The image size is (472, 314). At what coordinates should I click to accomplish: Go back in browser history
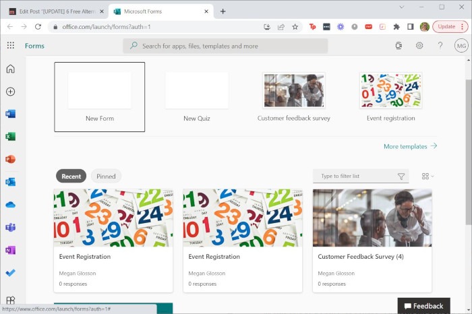pos(10,27)
